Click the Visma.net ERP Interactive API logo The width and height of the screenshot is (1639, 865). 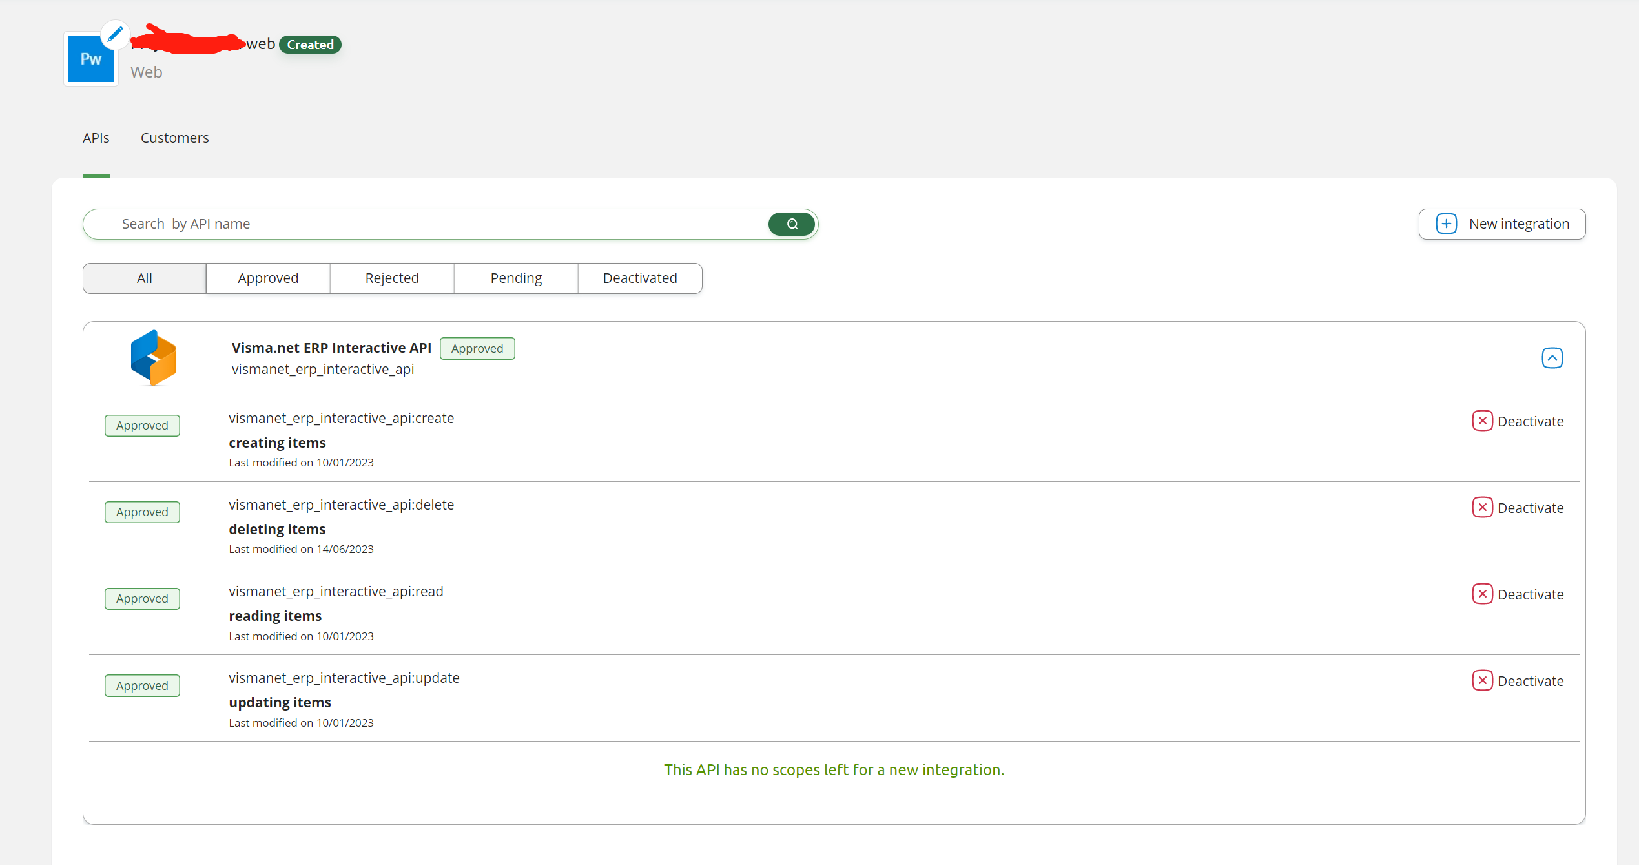coord(153,357)
